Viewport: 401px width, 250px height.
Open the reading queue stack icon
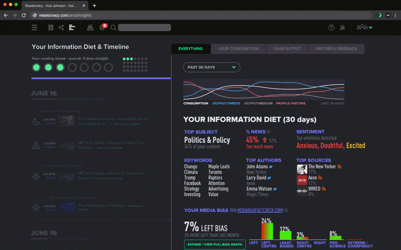click(90, 27)
